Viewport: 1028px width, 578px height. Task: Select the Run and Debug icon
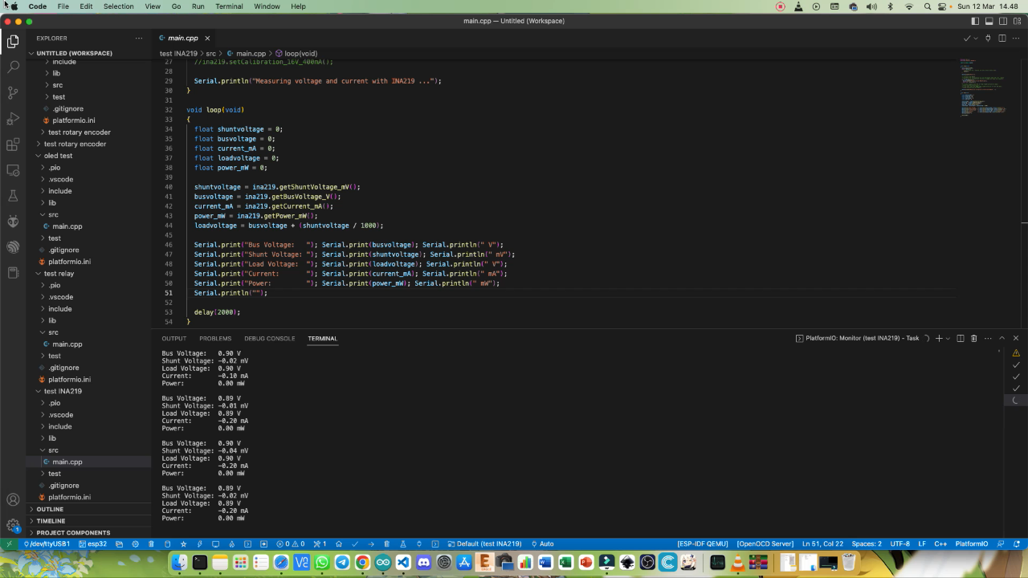tap(13, 119)
